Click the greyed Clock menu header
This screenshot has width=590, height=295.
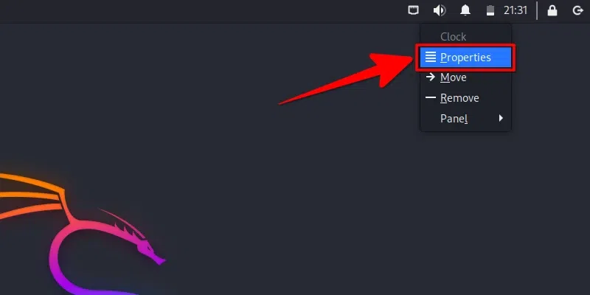pos(454,37)
